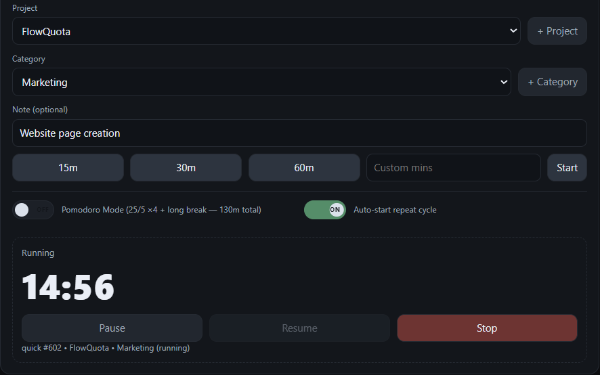Click the quick #602 session status line
This screenshot has width=600, height=375.
coord(106,348)
